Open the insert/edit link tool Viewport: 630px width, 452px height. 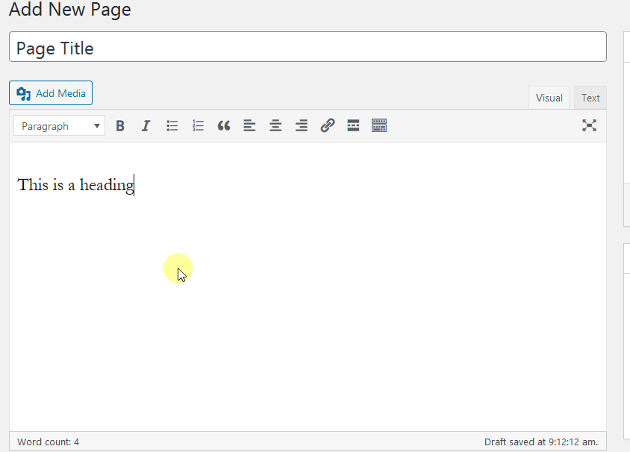pos(327,126)
